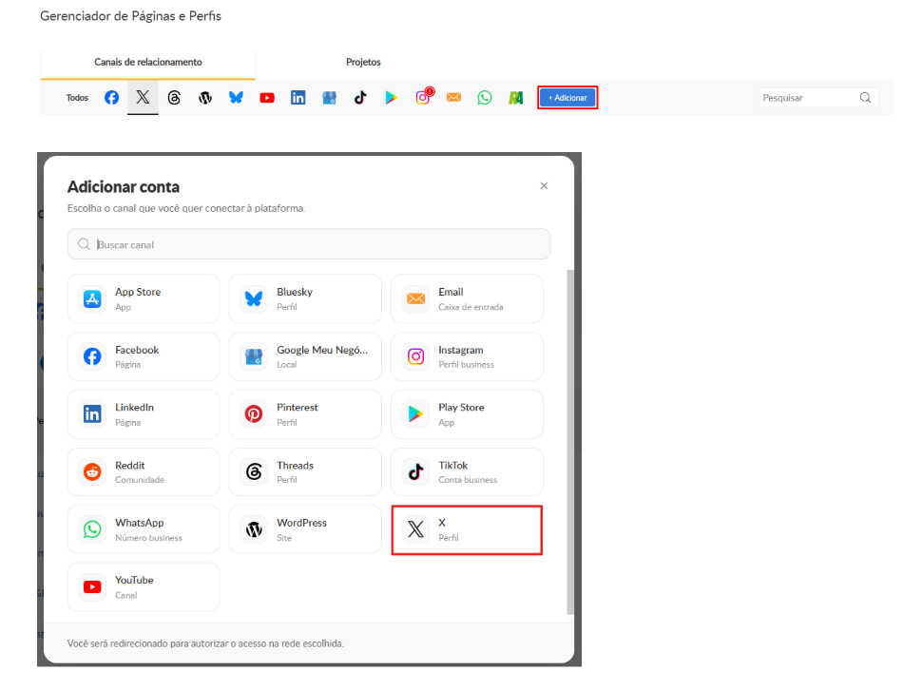Screen dimensions: 903x690
Task: Filter by Bluesky butterfly icon in toolbar
Action: click(236, 97)
